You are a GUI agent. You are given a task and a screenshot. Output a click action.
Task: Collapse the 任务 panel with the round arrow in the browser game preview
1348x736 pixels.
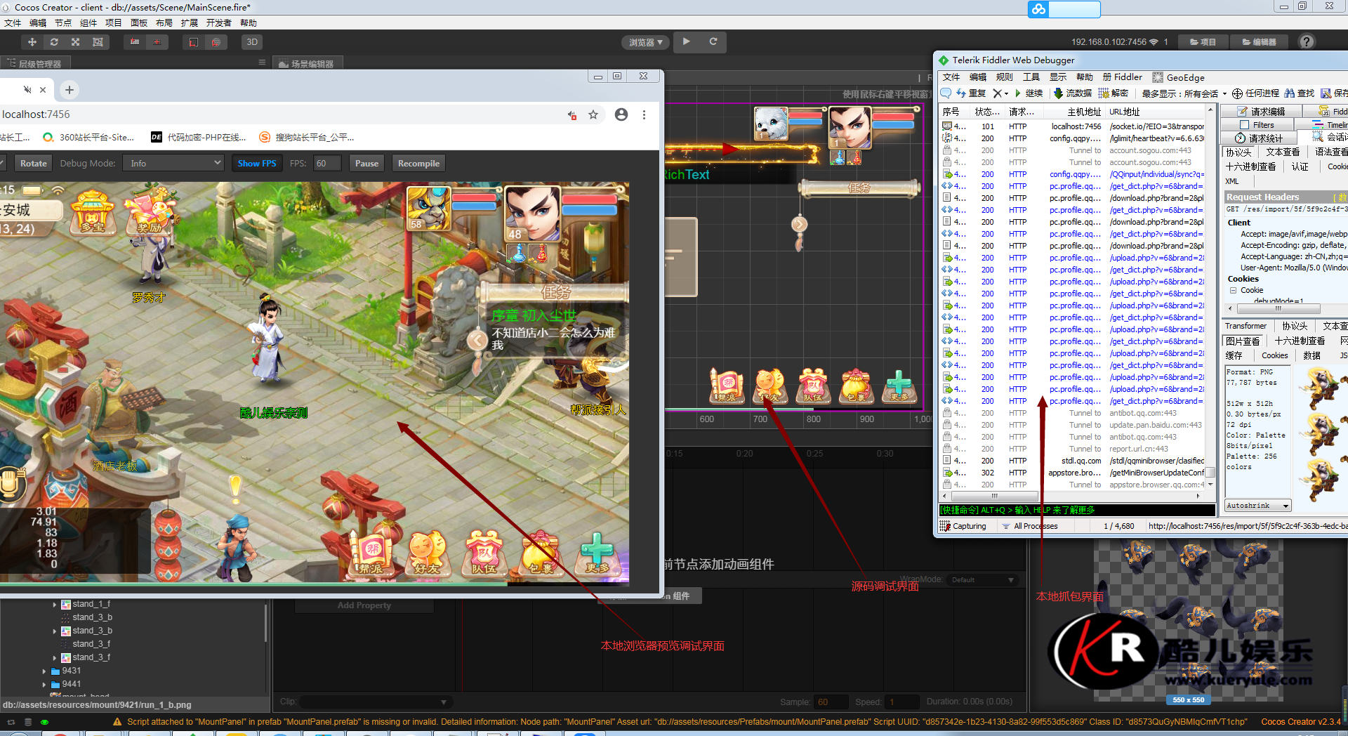pyautogui.click(x=477, y=341)
